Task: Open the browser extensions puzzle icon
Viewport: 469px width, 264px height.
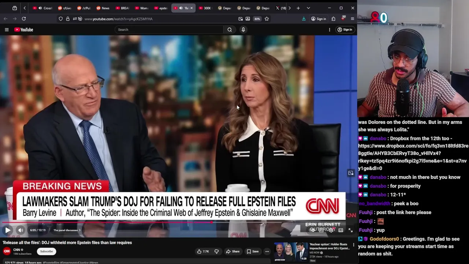Action: click(333, 19)
